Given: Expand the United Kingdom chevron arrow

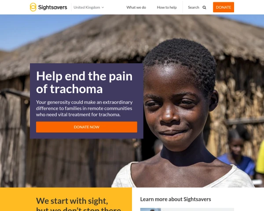Looking at the screenshot, I should point(103,7).
